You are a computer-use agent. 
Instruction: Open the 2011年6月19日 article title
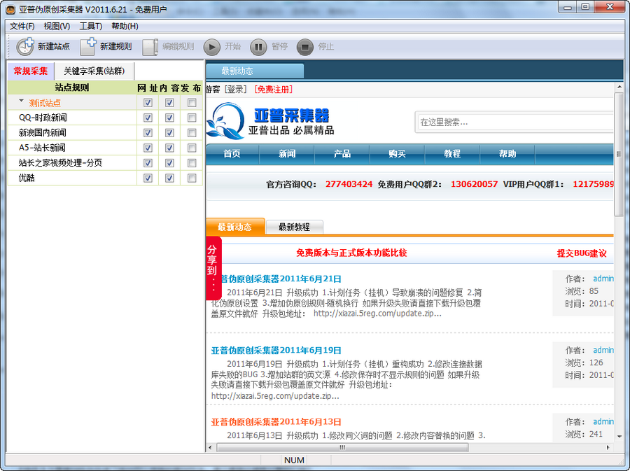pyautogui.click(x=276, y=350)
